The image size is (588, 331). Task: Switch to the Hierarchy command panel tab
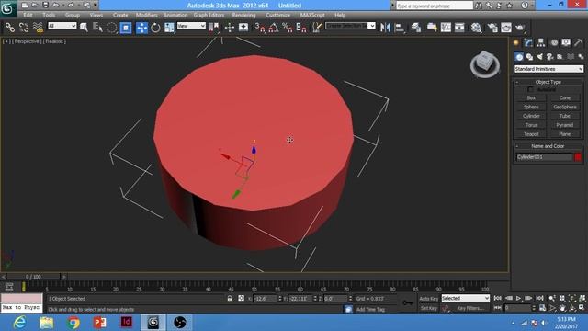click(541, 43)
